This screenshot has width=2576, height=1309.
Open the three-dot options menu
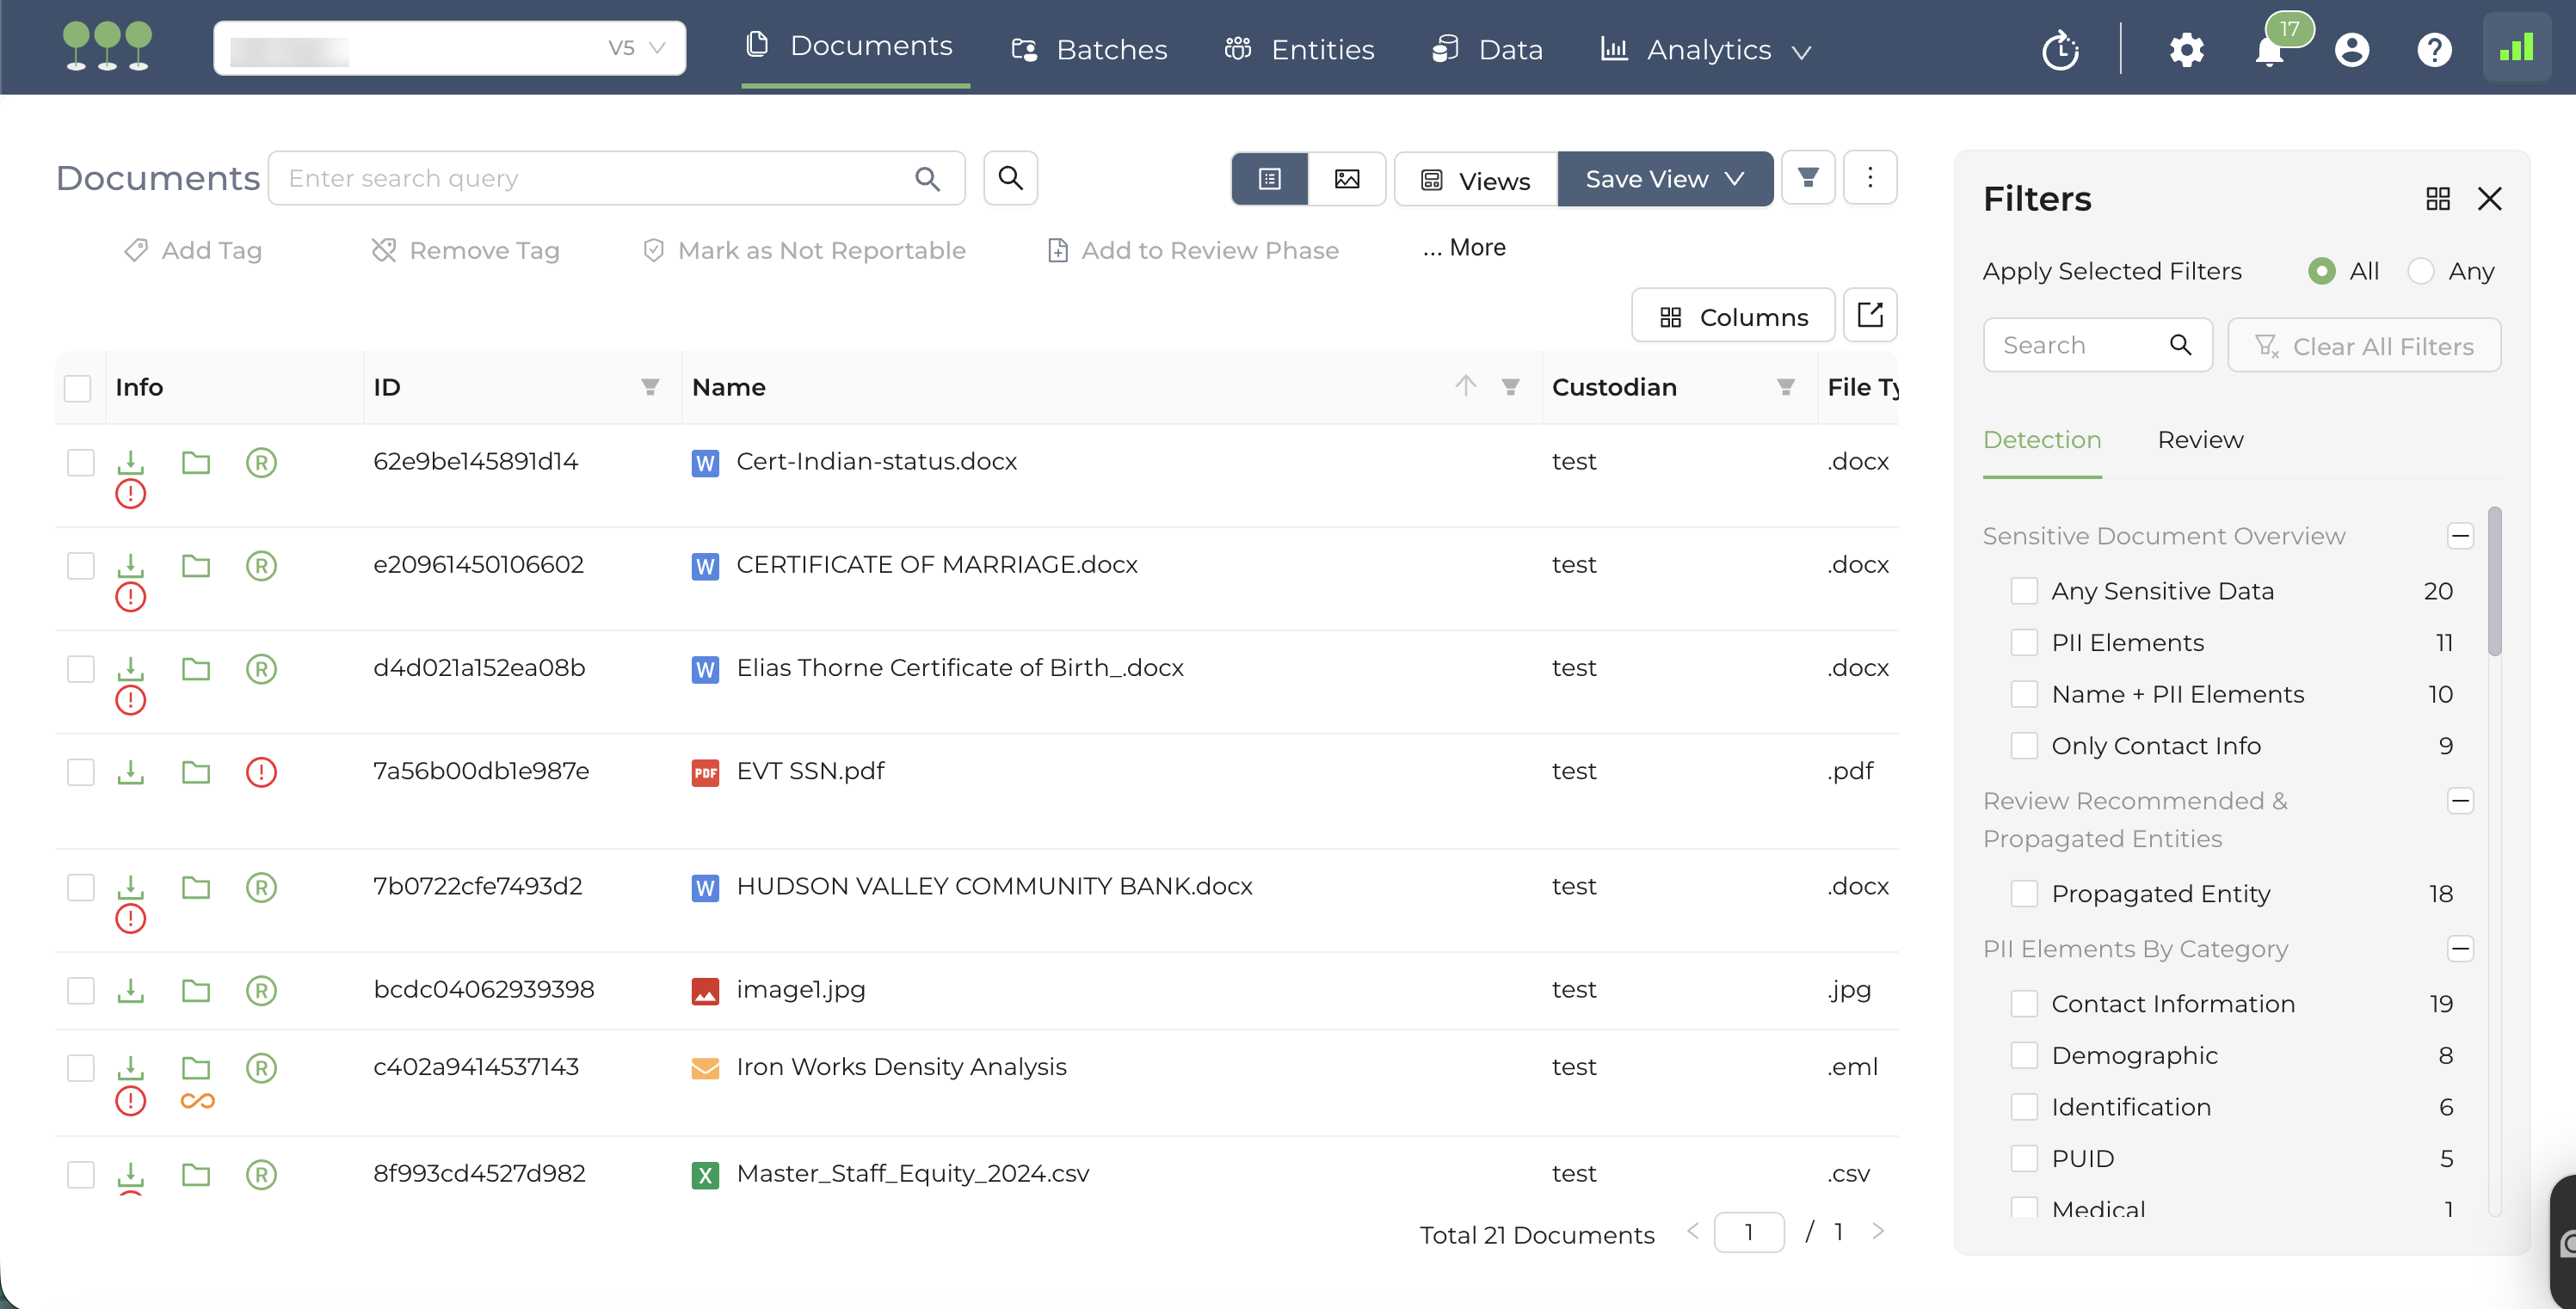(x=1870, y=178)
